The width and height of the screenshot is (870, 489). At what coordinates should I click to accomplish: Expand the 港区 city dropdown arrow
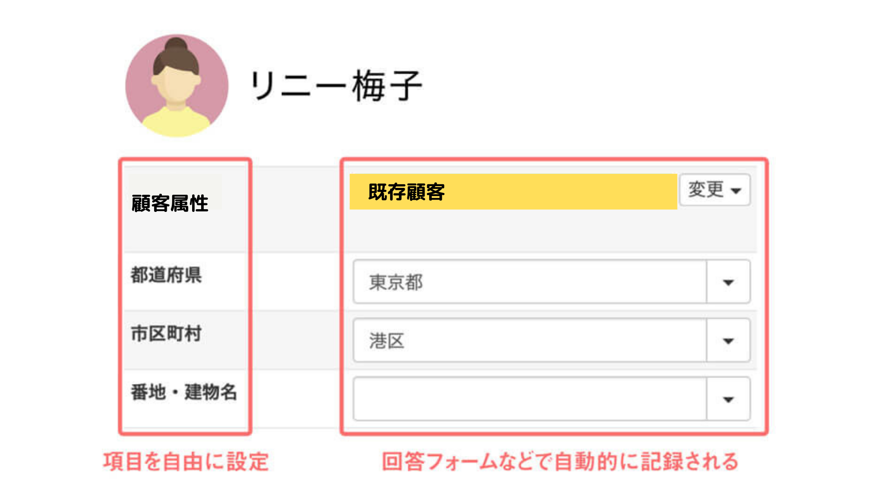click(728, 341)
